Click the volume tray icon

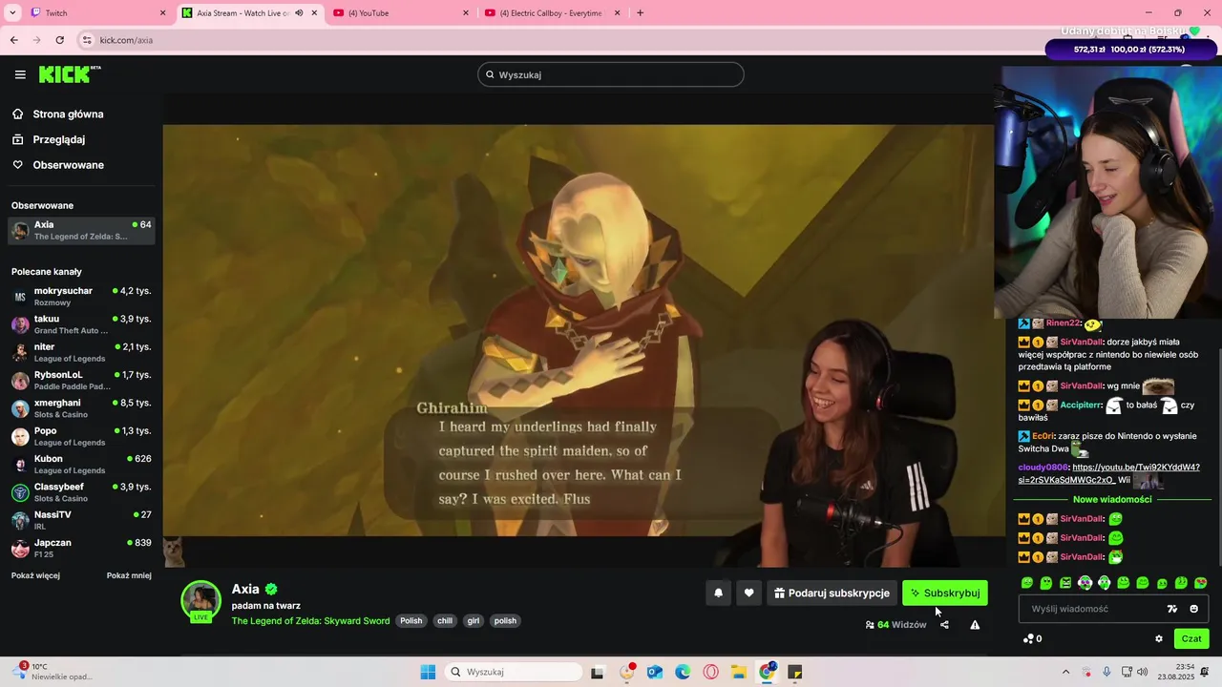click(x=1144, y=672)
